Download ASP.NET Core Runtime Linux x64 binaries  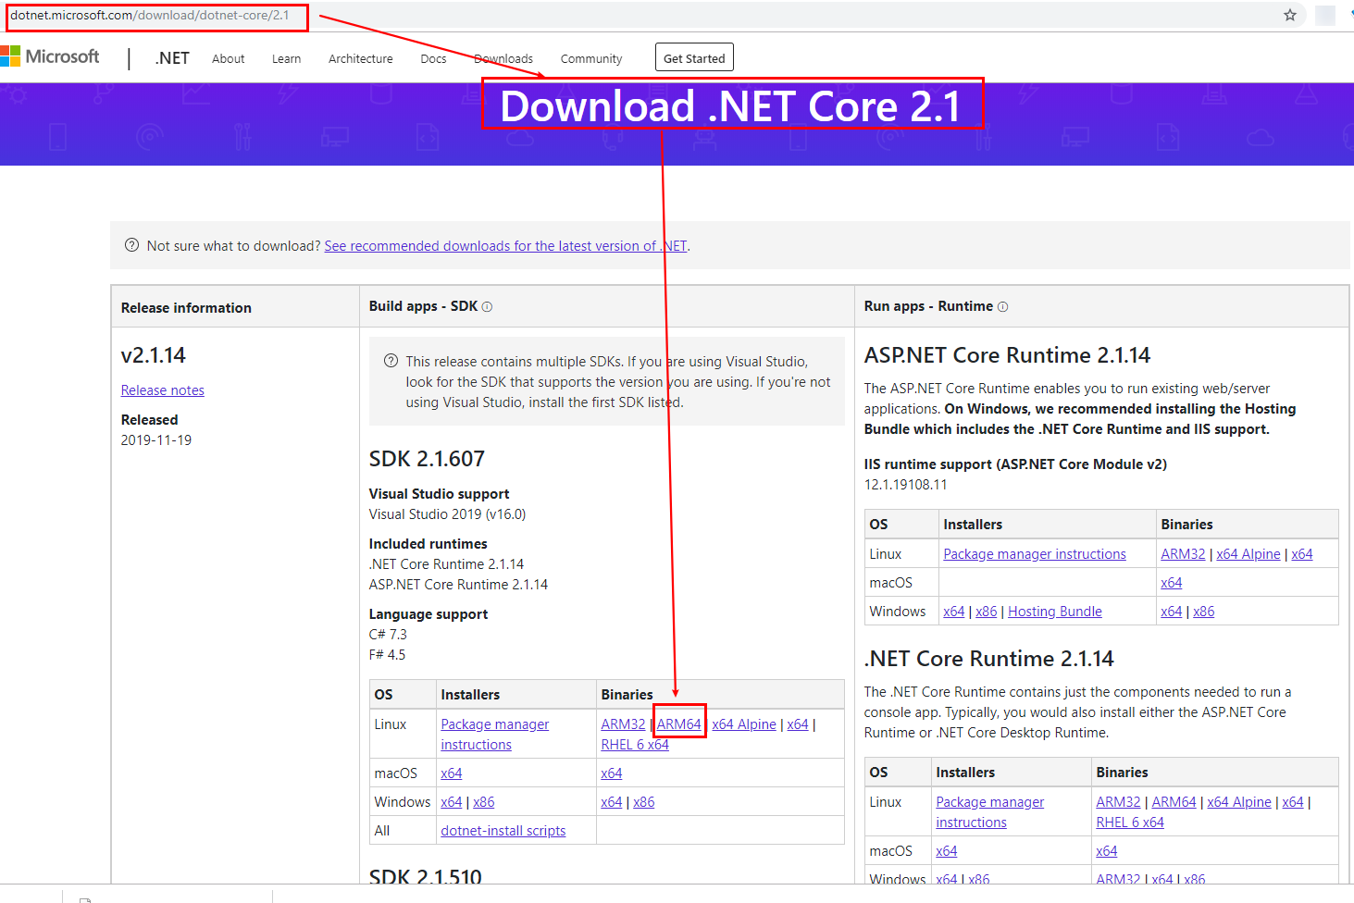click(1302, 554)
